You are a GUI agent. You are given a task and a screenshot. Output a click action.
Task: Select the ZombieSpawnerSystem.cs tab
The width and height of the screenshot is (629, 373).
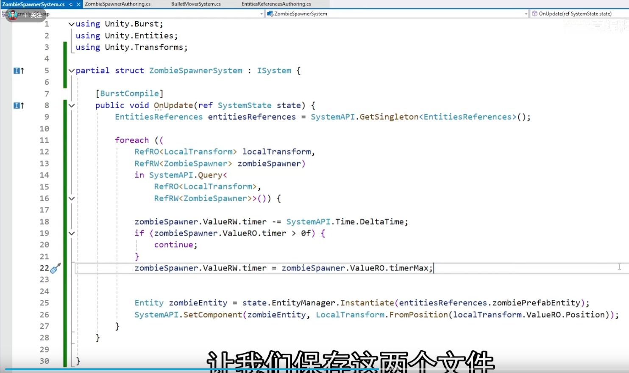point(33,4)
